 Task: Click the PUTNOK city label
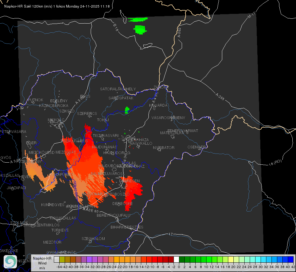point(35,100)
